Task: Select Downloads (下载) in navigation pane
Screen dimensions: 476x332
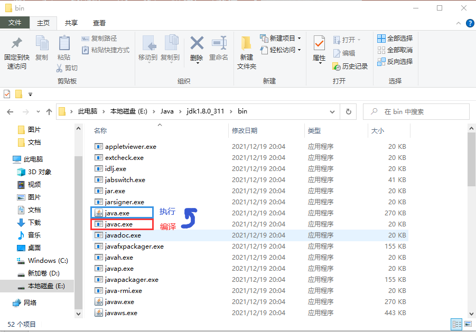Action: click(x=29, y=223)
